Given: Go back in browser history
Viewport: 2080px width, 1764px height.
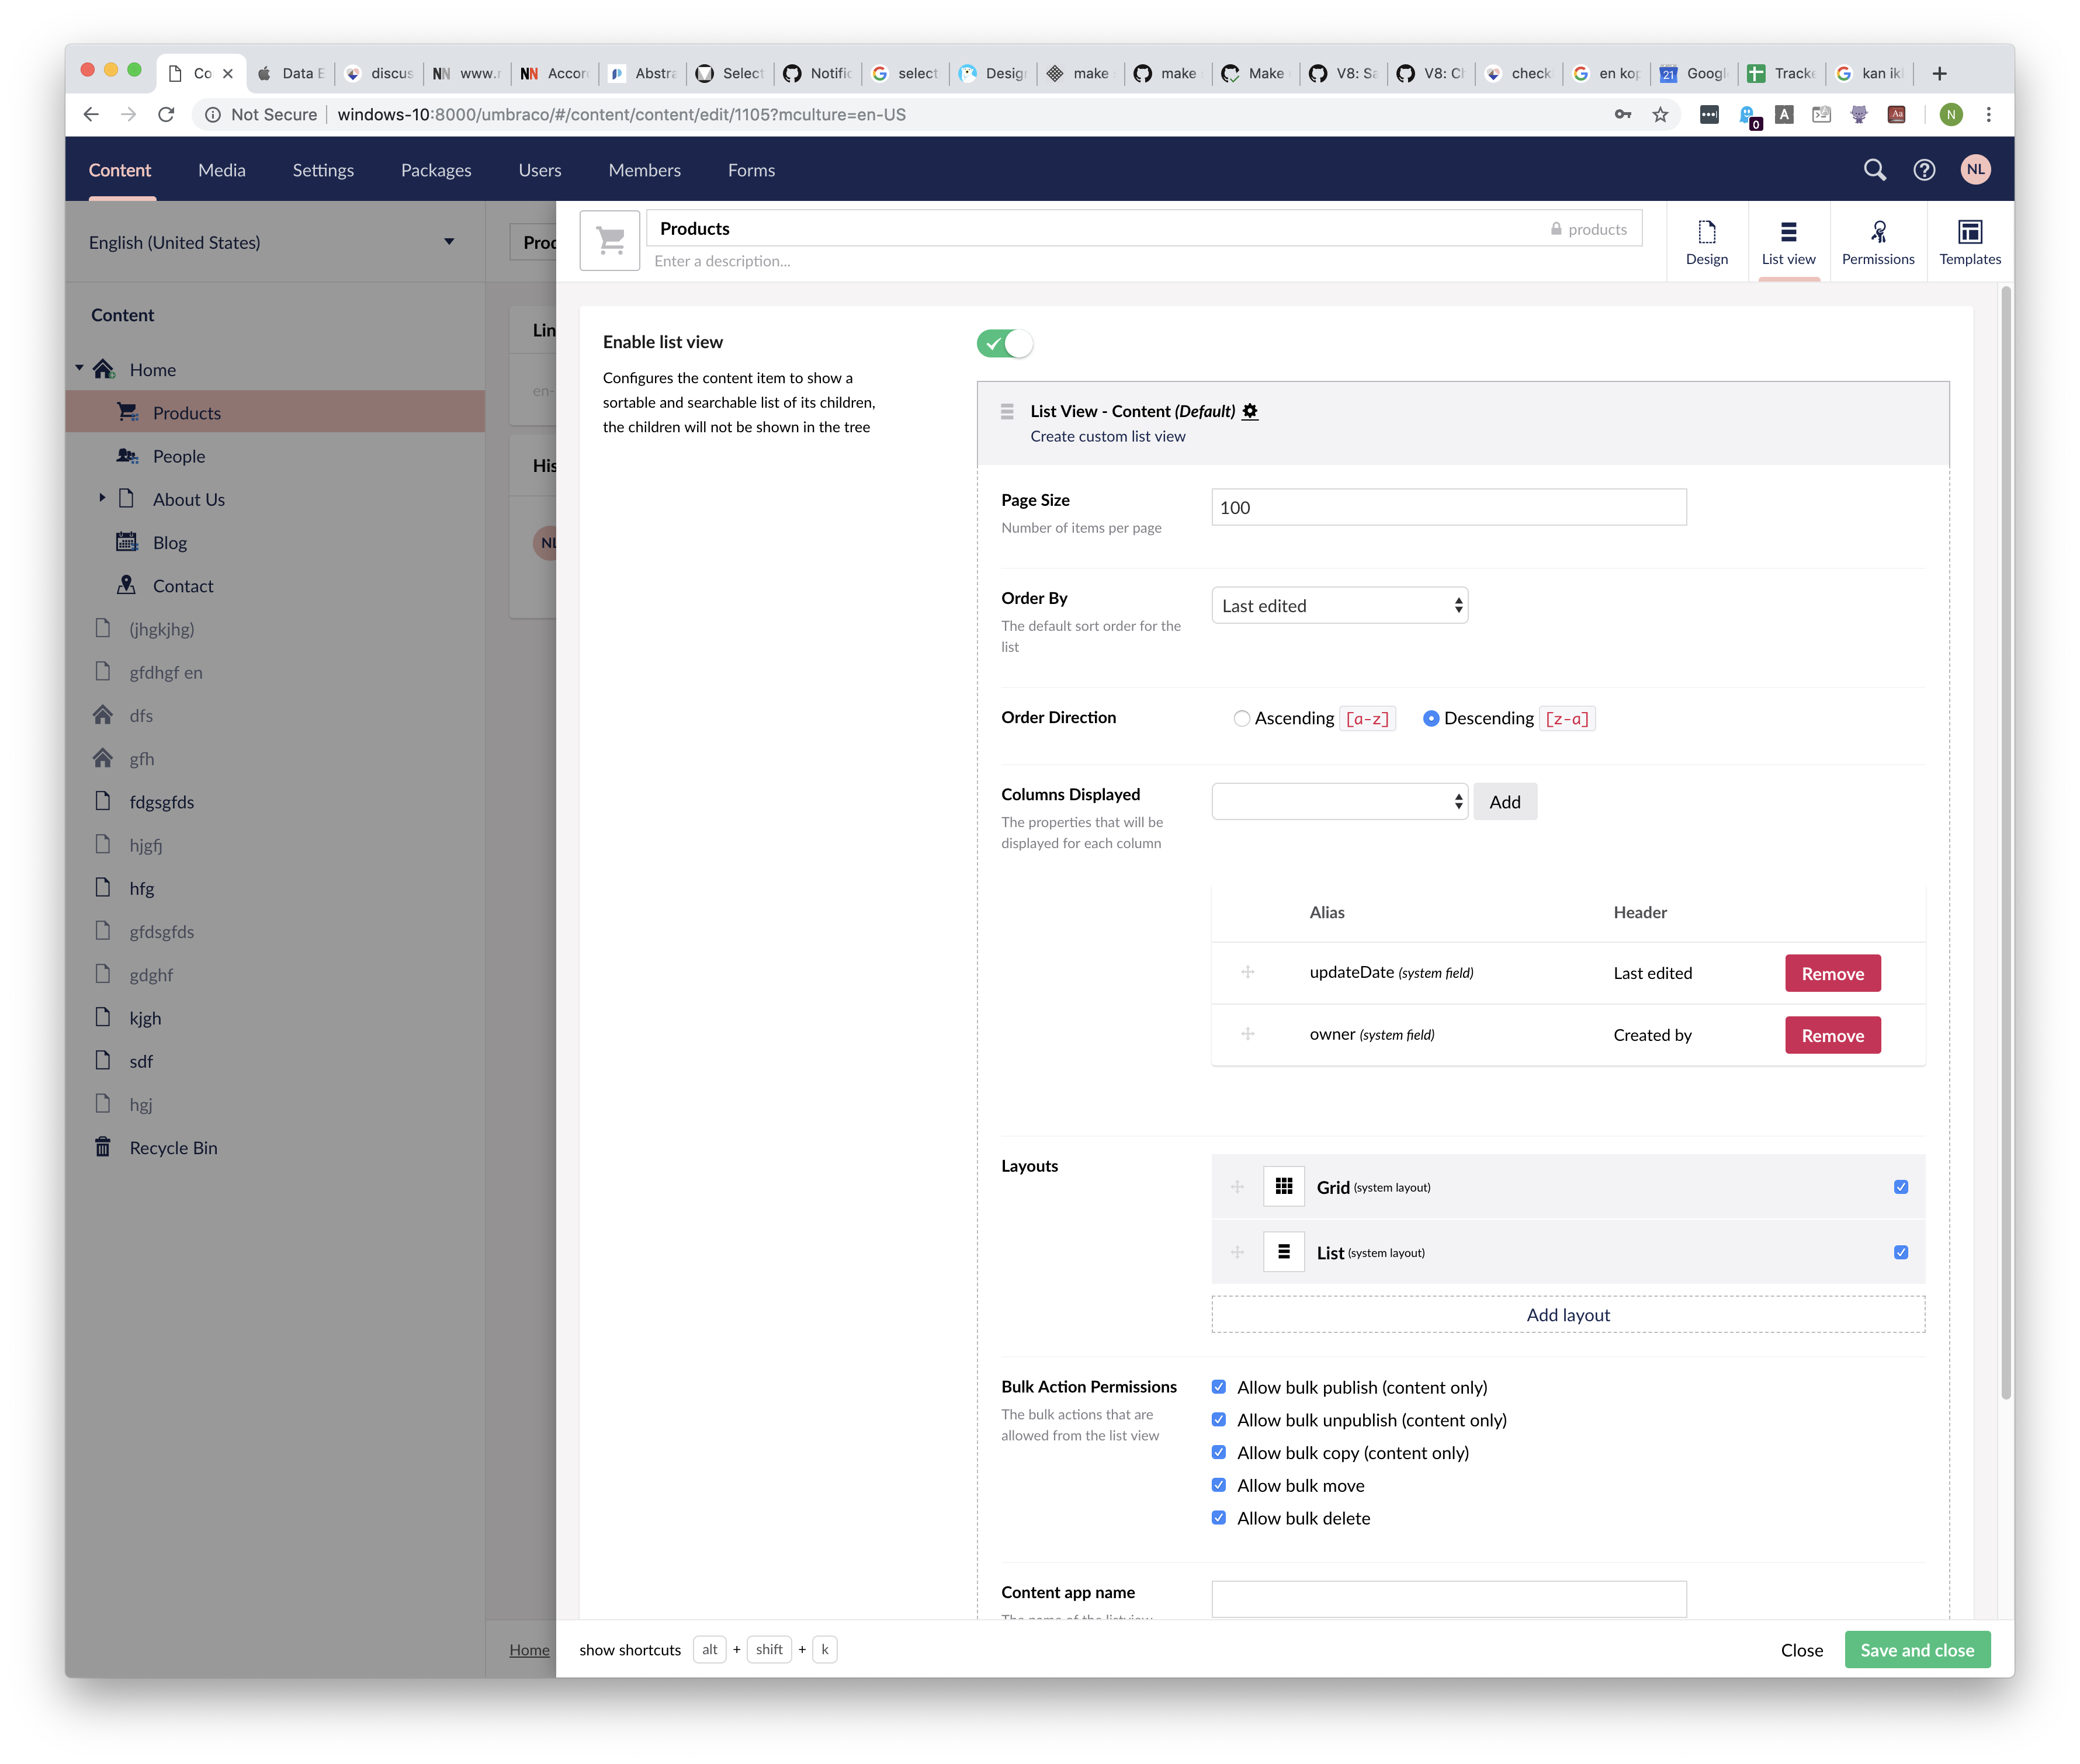Looking at the screenshot, I should [x=91, y=114].
